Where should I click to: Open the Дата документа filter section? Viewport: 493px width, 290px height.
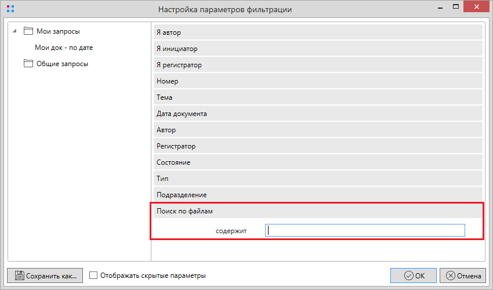(318, 114)
